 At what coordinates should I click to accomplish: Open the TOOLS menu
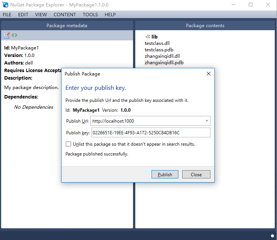tap(90, 15)
